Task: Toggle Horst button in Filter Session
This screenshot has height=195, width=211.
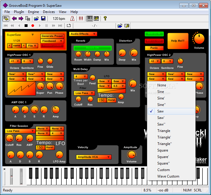Action: [50, 147]
